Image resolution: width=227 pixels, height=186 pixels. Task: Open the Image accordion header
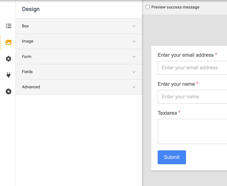pyautogui.click(x=79, y=41)
